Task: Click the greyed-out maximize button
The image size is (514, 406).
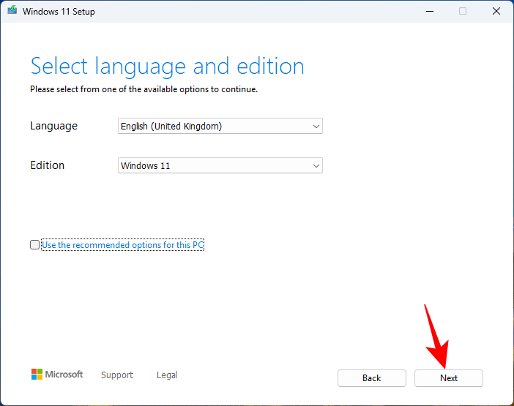Action: point(463,11)
